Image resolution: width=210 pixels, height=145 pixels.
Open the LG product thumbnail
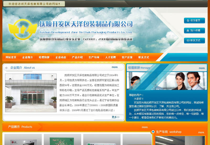pyautogui.click(x=23, y=139)
